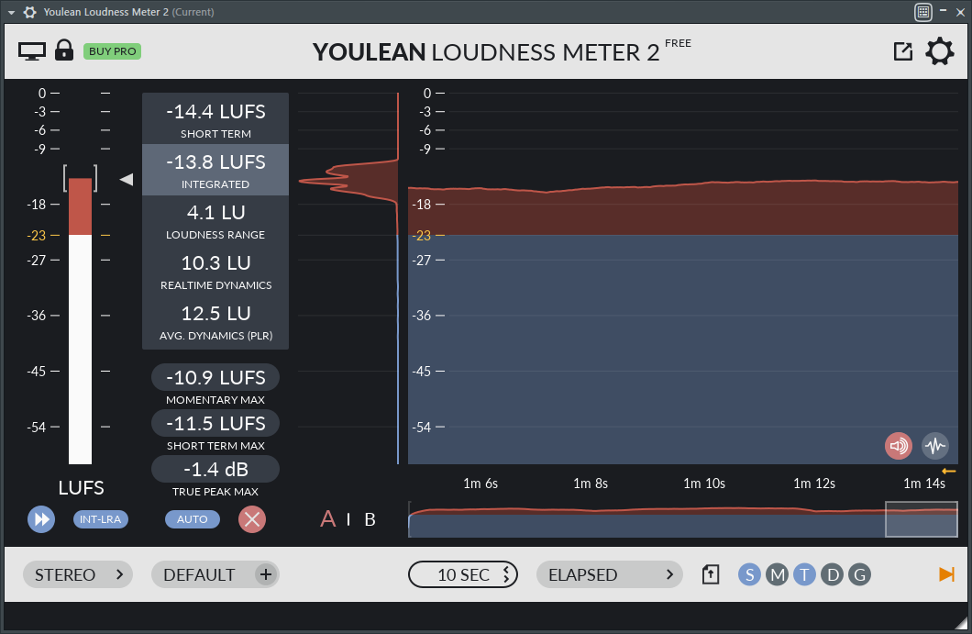Click the LUFS unit label under meter
Viewport: 972px width, 634px height.
click(82, 488)
